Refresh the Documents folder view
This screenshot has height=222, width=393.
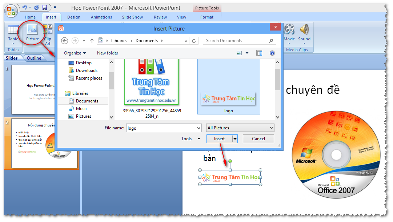194,41
